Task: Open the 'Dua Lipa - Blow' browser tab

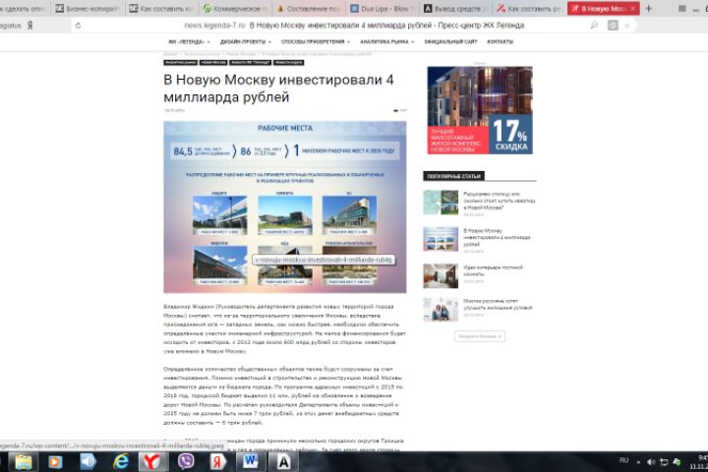Action: pyautogui.click(x=383, y=9)
